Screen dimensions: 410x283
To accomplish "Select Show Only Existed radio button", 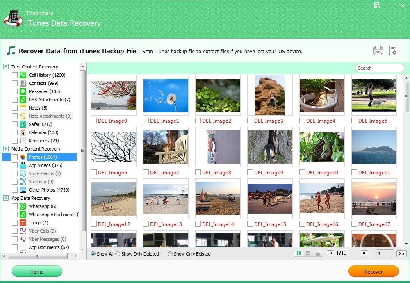I will (170, 254).
